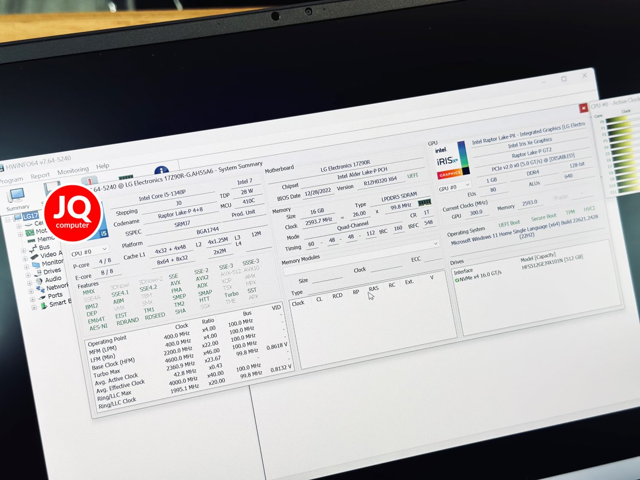Select the LG17 computer icon in tree
Viewport: 640px width, 480px height.
point(18,218)
